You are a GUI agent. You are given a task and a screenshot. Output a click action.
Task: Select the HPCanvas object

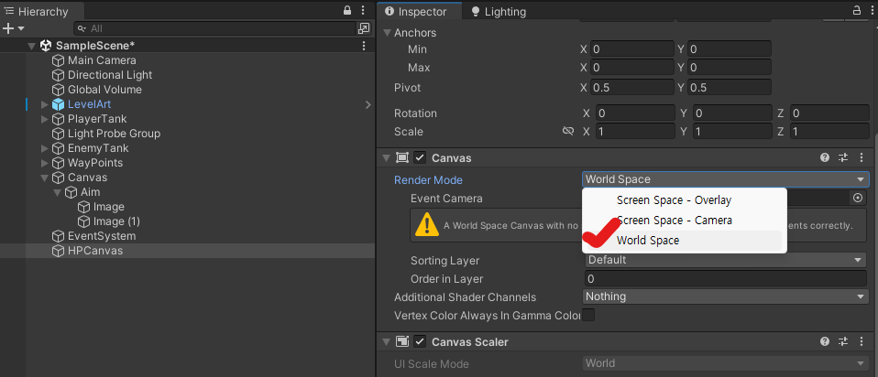[x=94, y=251]
